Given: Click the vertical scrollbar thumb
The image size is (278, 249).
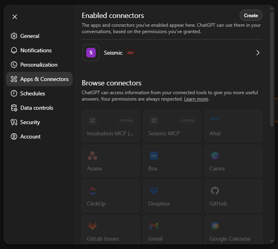Looking at the screenshot, I should click(272, 69).
